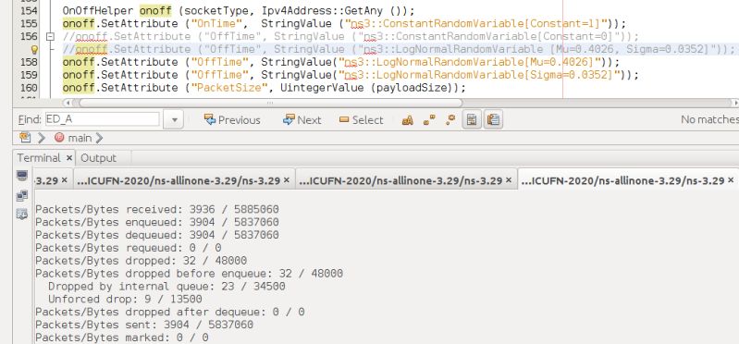Close the Terminal panel tab
739x344 pixels.
[x=68, y=158]
